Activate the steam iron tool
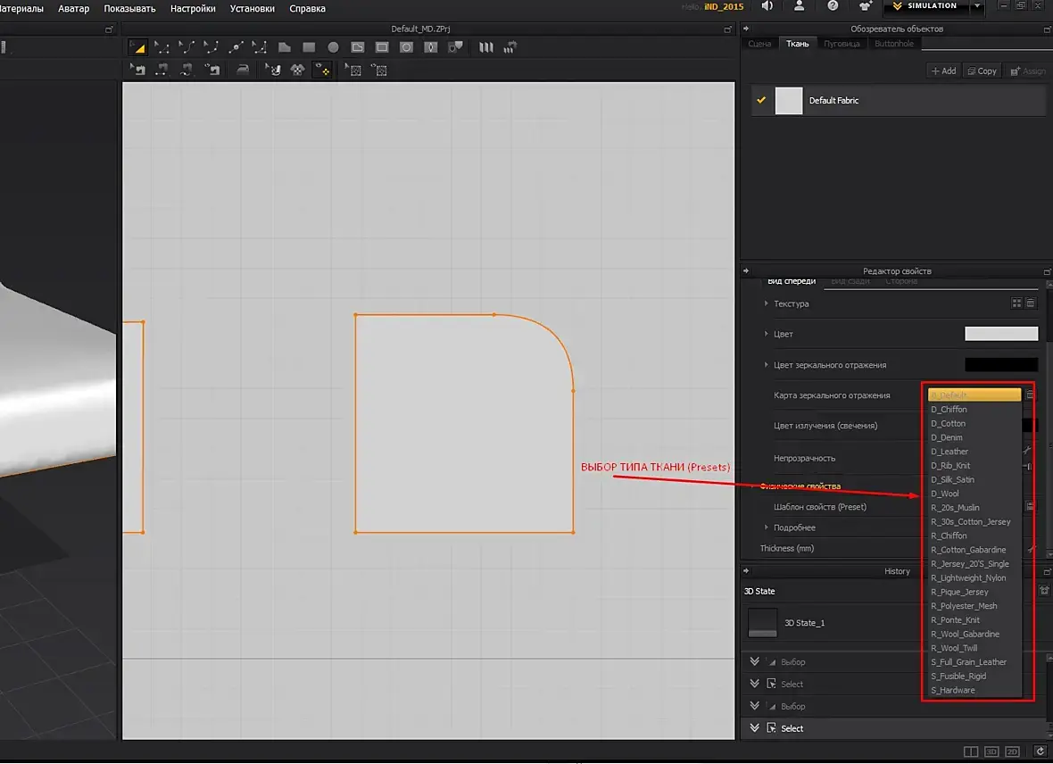1053x764 pixels. coord(243,70)
